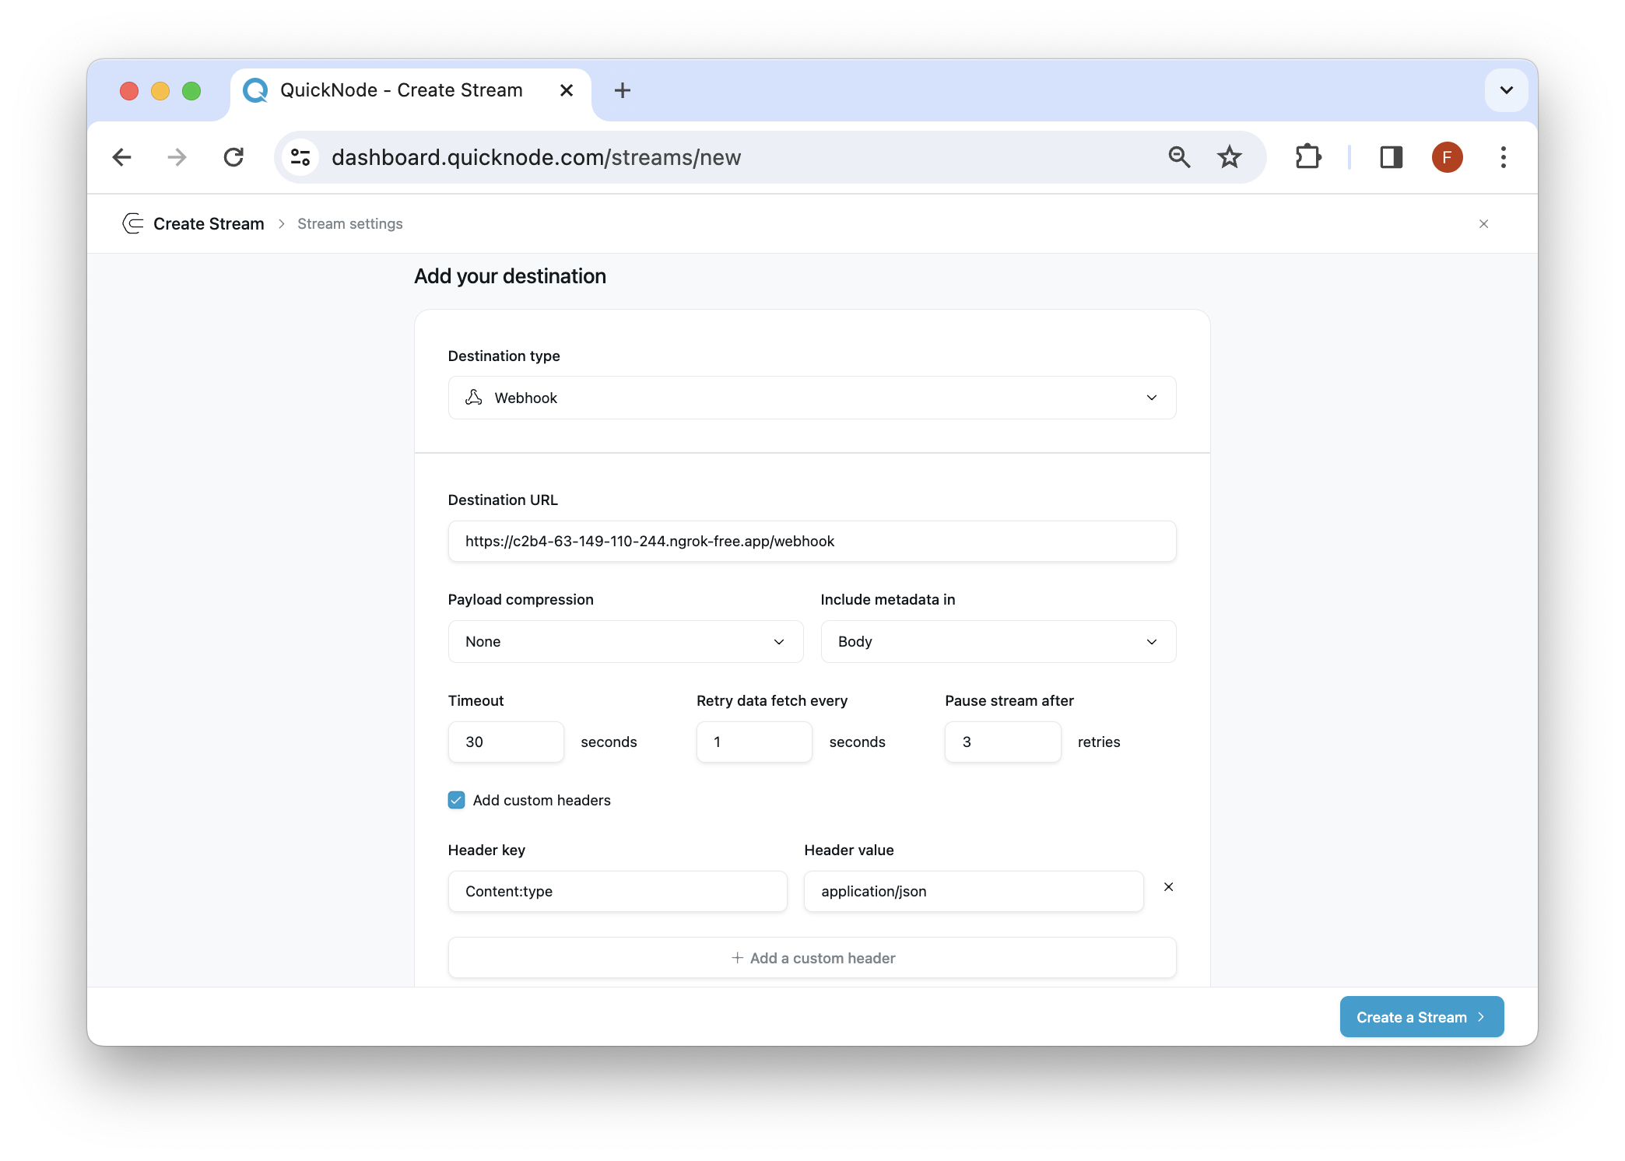Image resolution: width=1625 pixels, height=1161 pixels.
Task: Click the Header value field
Action: 974,891
